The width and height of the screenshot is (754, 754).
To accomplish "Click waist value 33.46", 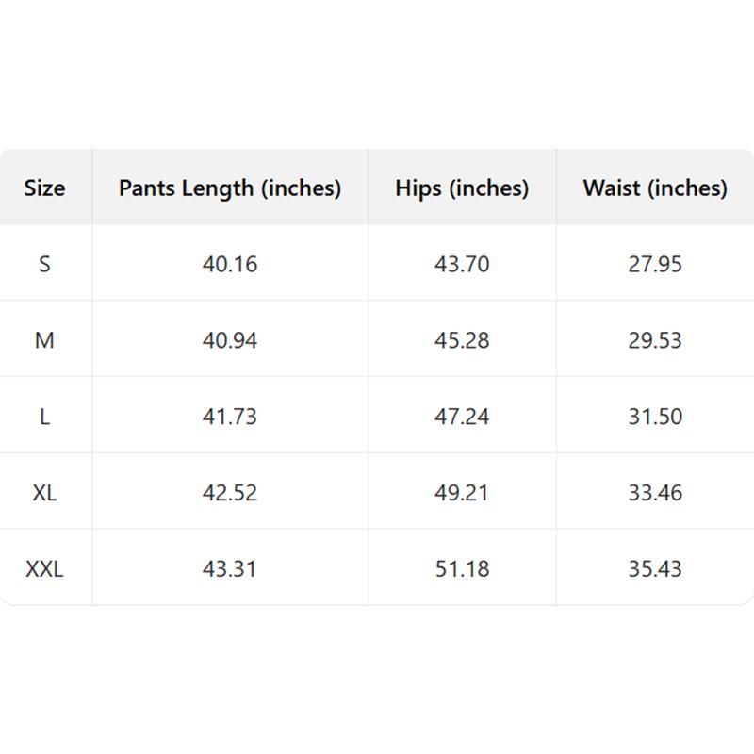I will [x=655, y=493].
